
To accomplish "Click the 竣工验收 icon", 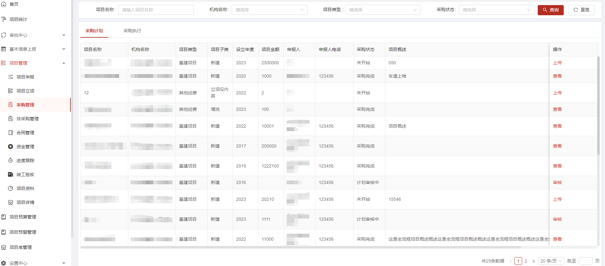I will [x=10, y=174].
